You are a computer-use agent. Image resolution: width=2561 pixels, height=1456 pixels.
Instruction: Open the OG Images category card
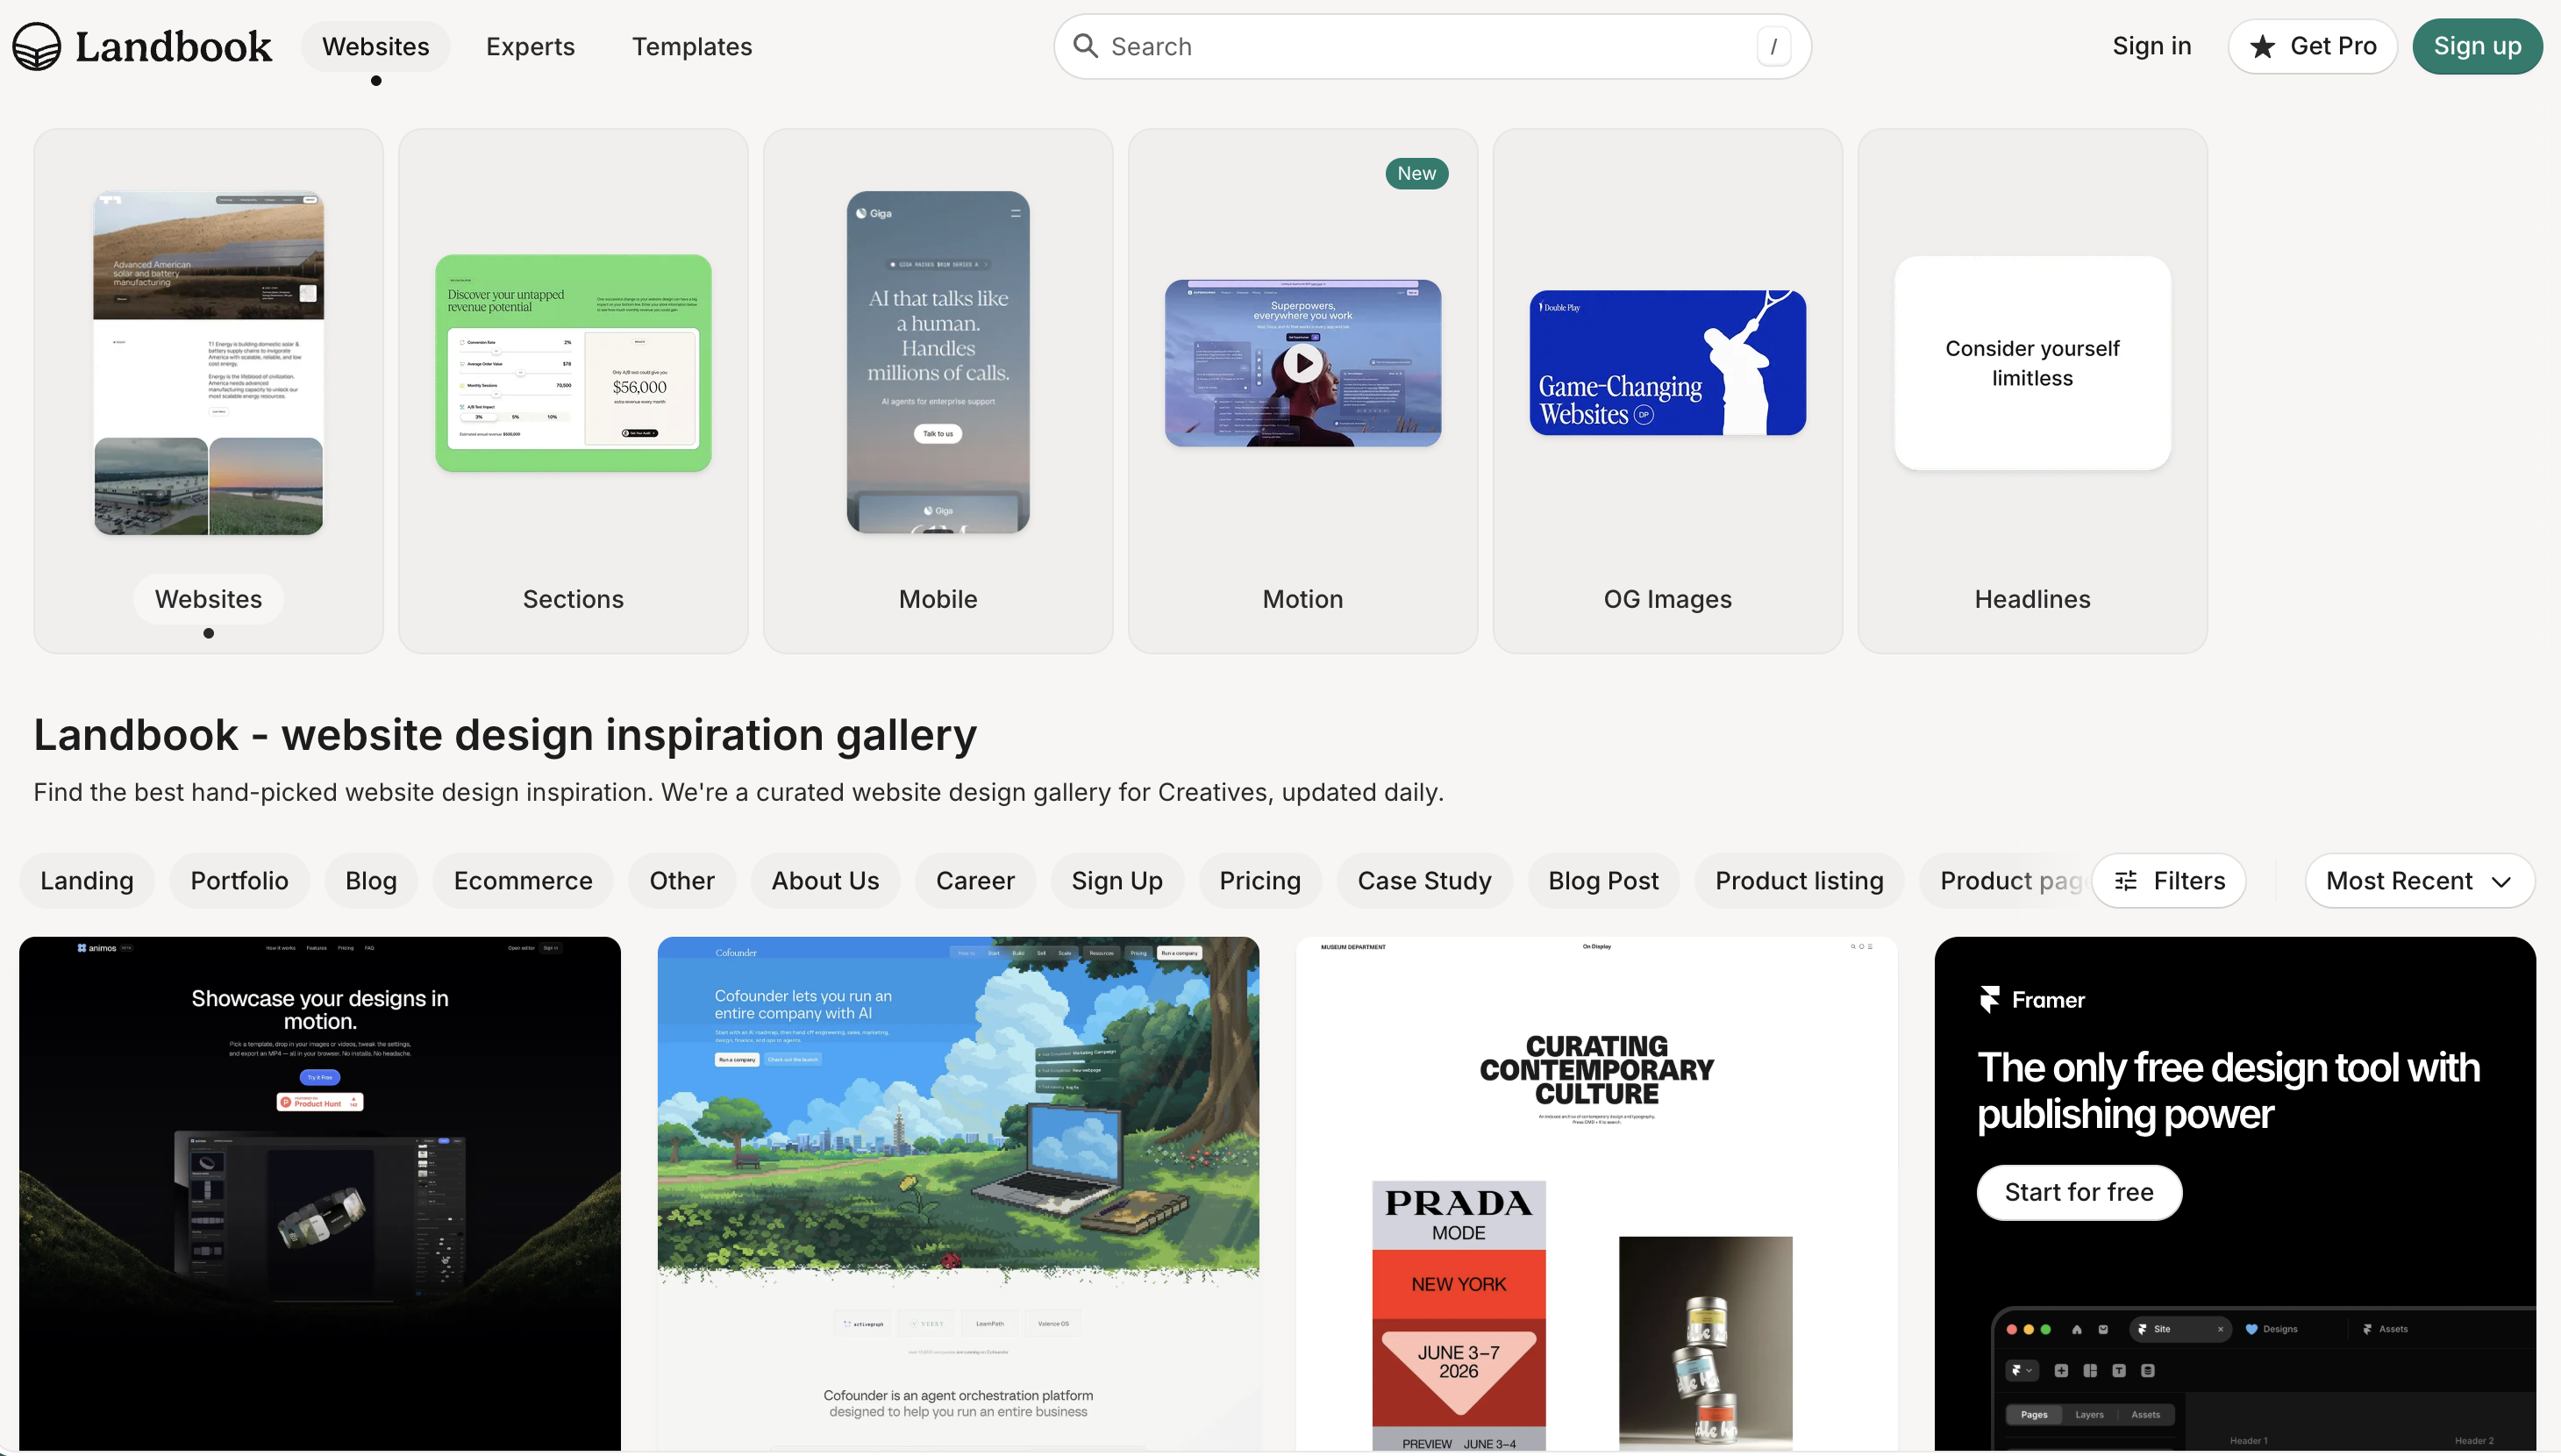(x=1667, y=391)
